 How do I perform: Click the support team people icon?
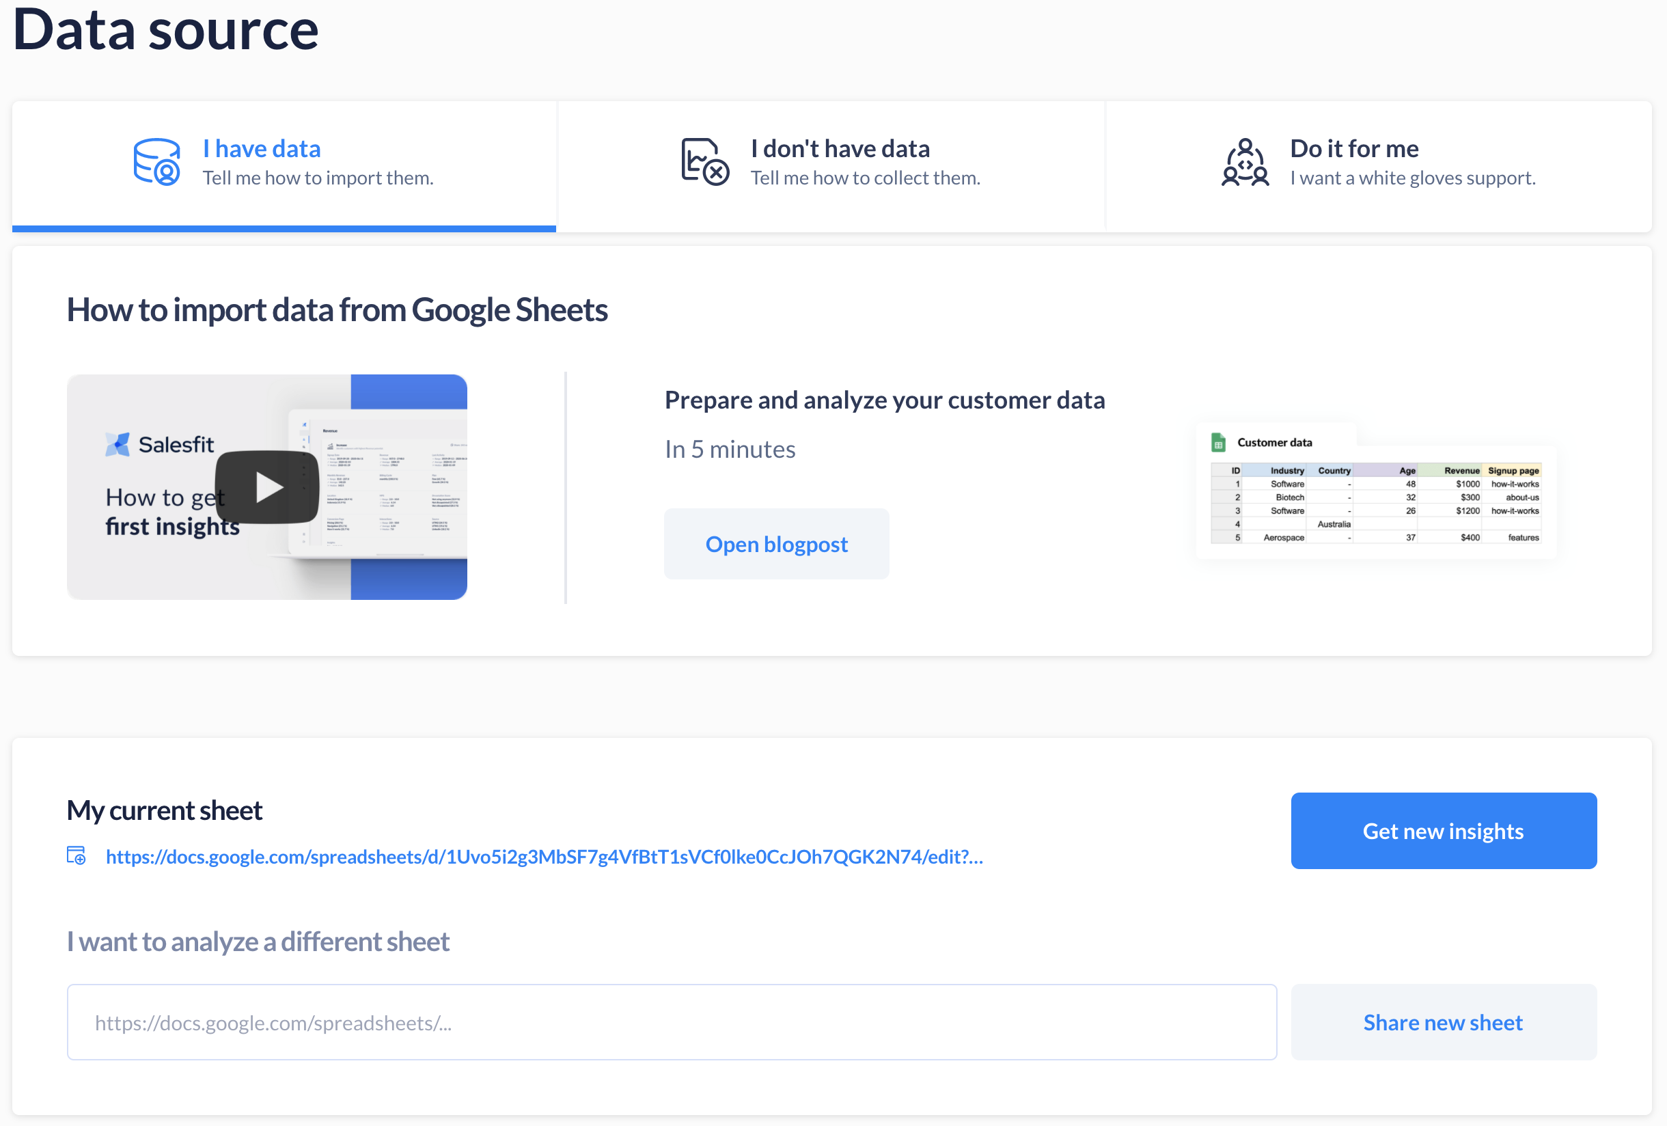(1245, 162)
